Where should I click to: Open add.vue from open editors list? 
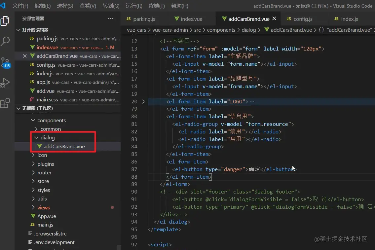tap(68, 91)
